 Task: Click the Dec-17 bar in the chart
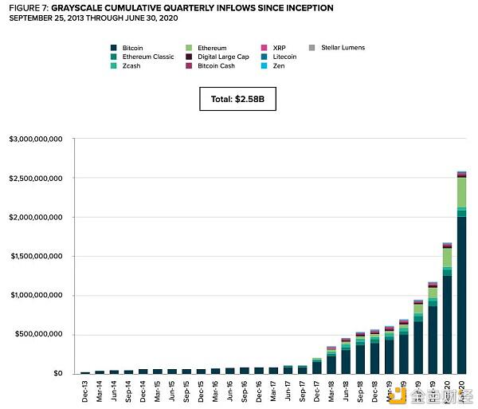coord(317,366)
